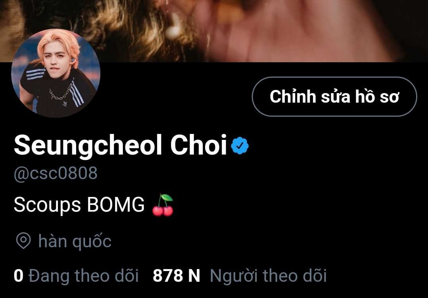Open the circular profile avatar photo
Screen dimensions: 428x298
(x=56, y=73)
